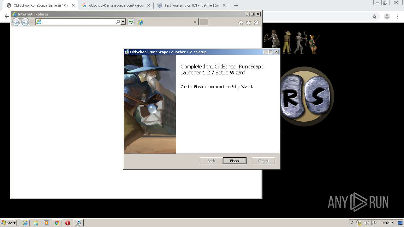Open Windows Explorer folder in taskbar
Image resolution: width=404 pixels, height=227 pixels.
tap(36, 223)
